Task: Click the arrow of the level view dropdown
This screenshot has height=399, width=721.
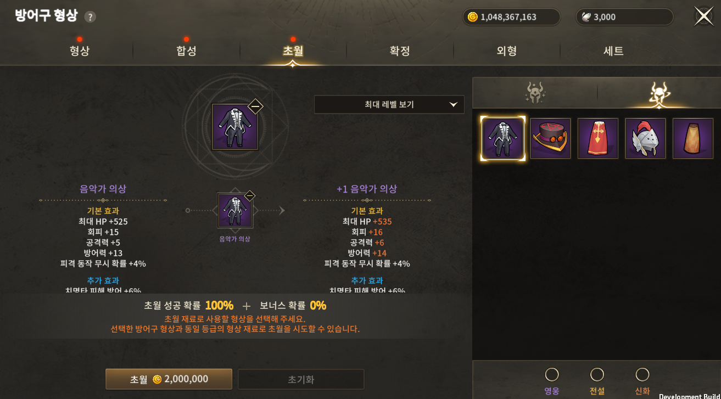Action: tap(453, 104)
